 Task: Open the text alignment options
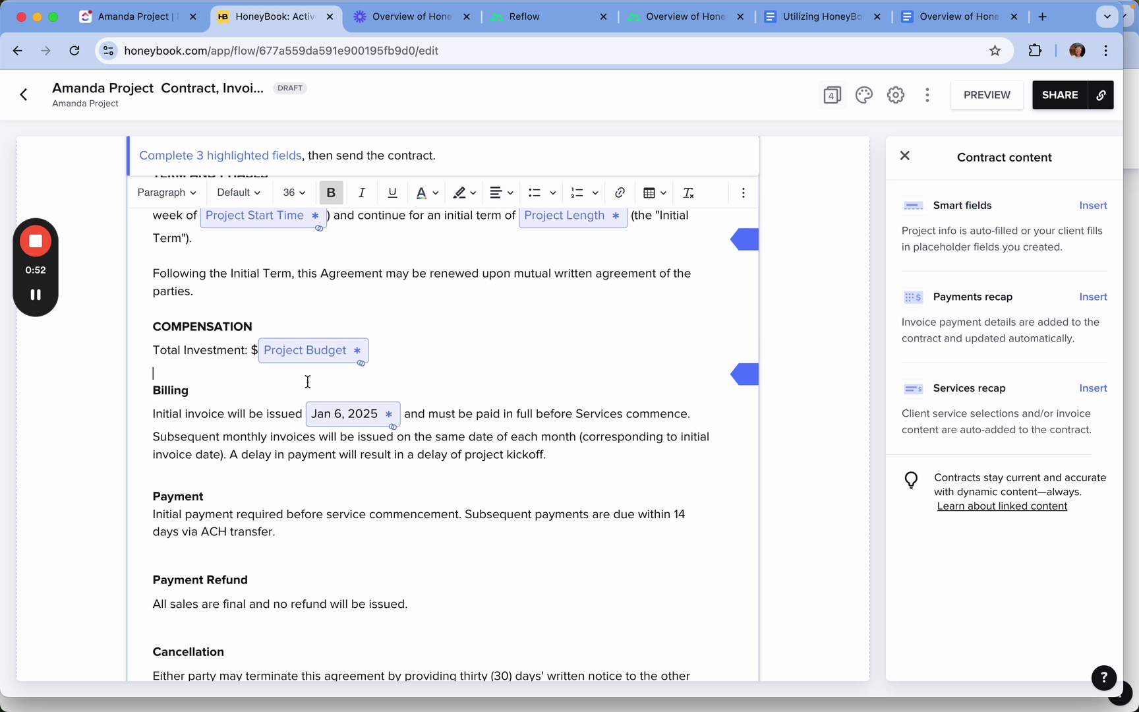click(502, 193)
